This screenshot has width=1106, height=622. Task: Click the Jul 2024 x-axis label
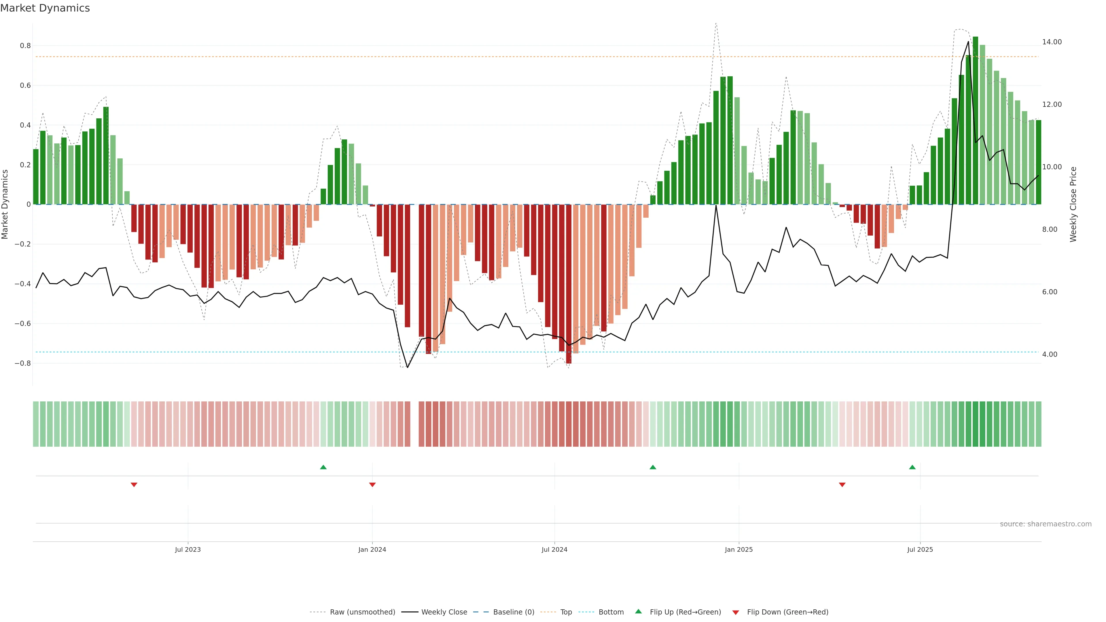554,549
